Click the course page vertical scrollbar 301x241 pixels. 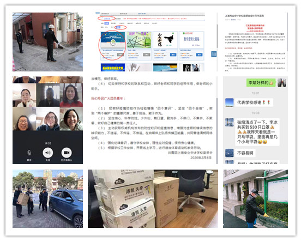click(217, 36)
